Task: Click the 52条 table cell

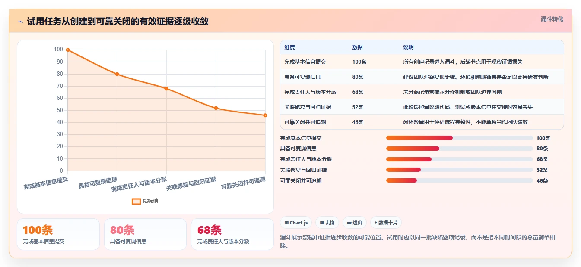Action: pos(358,107)
